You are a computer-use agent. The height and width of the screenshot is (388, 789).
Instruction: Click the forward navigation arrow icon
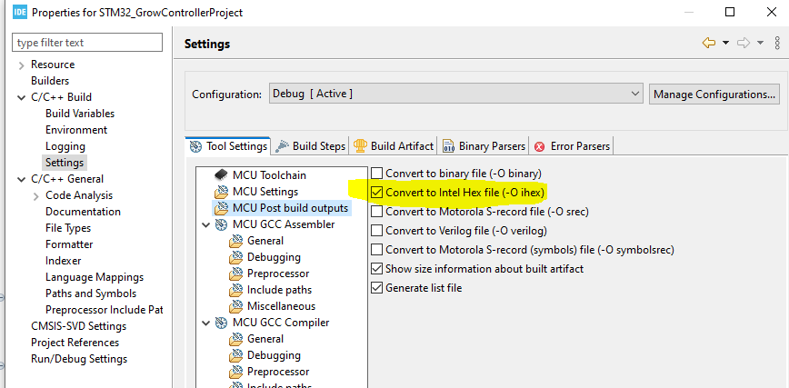pyautogui.click(x=744, y=44)
